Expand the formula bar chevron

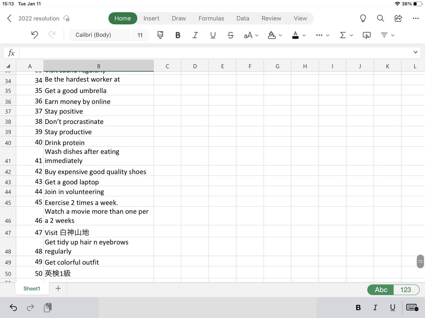[x=415, y=52]
